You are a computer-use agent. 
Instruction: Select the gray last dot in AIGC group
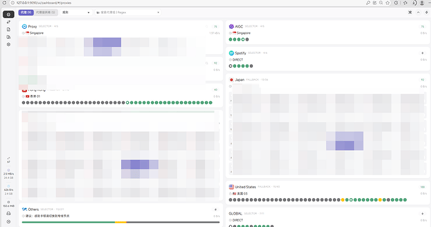tap(247, 39)
